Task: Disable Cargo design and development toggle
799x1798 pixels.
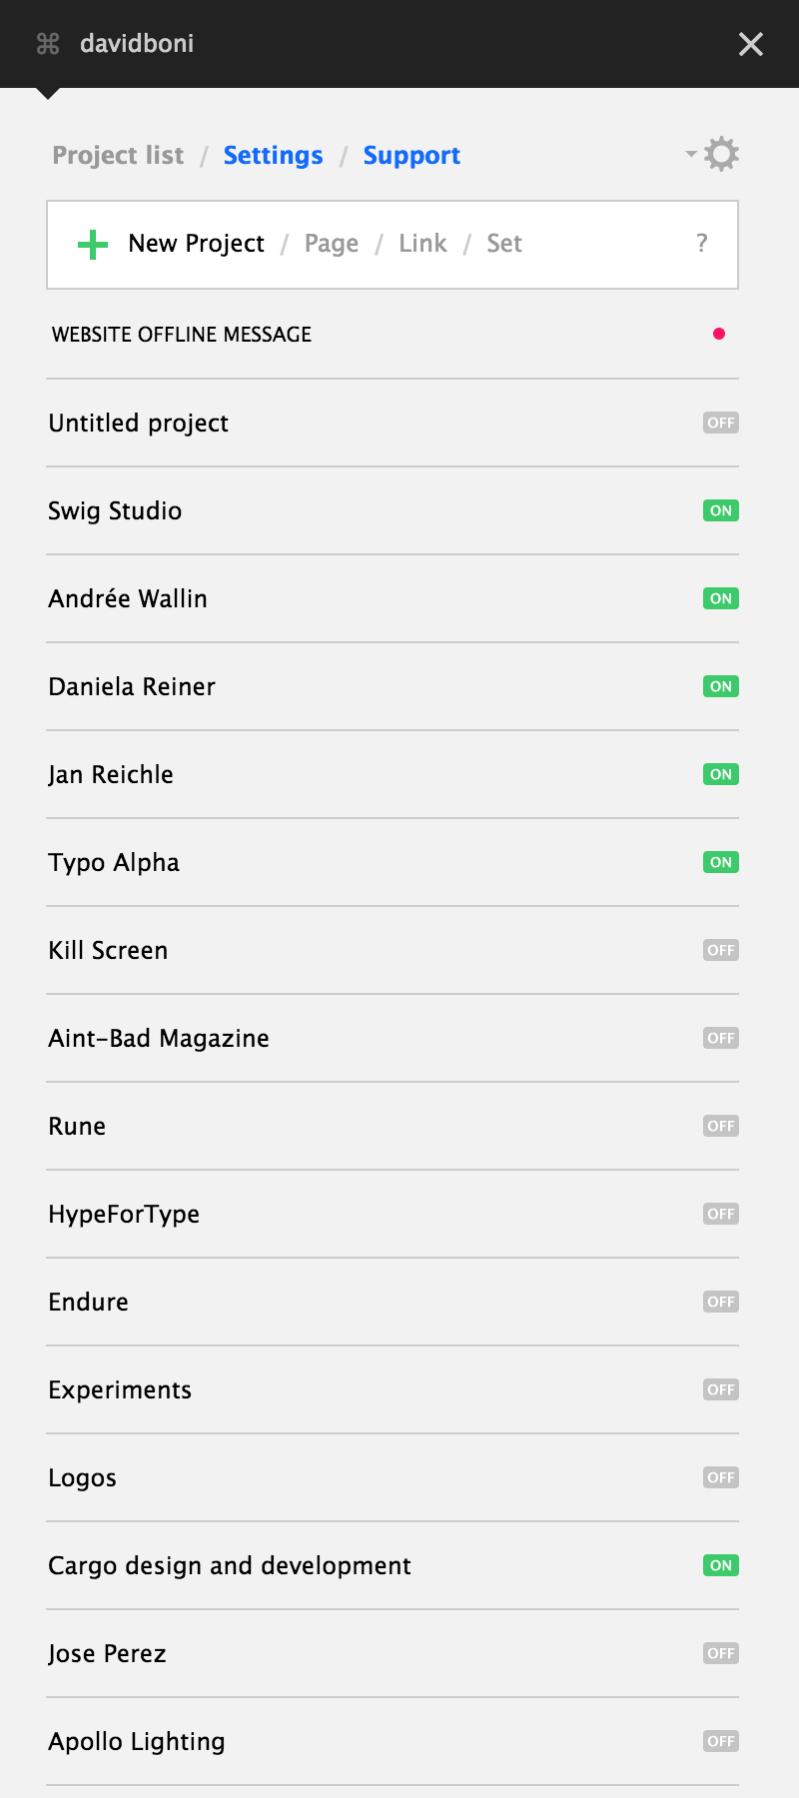Action: pyautogui.click(x=721, y=1565)
